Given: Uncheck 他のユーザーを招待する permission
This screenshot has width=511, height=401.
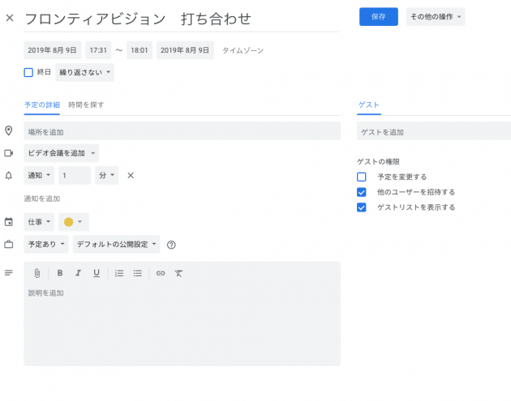Looking at the screenshot, I should 362,192.
